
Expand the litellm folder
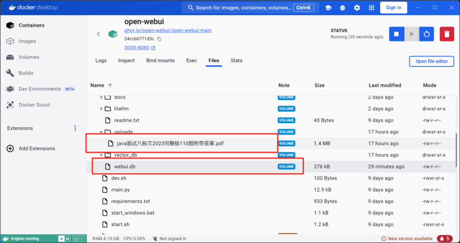[101, 109]
